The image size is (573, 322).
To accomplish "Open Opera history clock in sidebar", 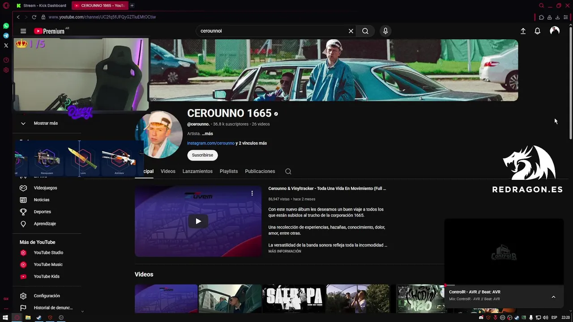I will pos(6,60).
